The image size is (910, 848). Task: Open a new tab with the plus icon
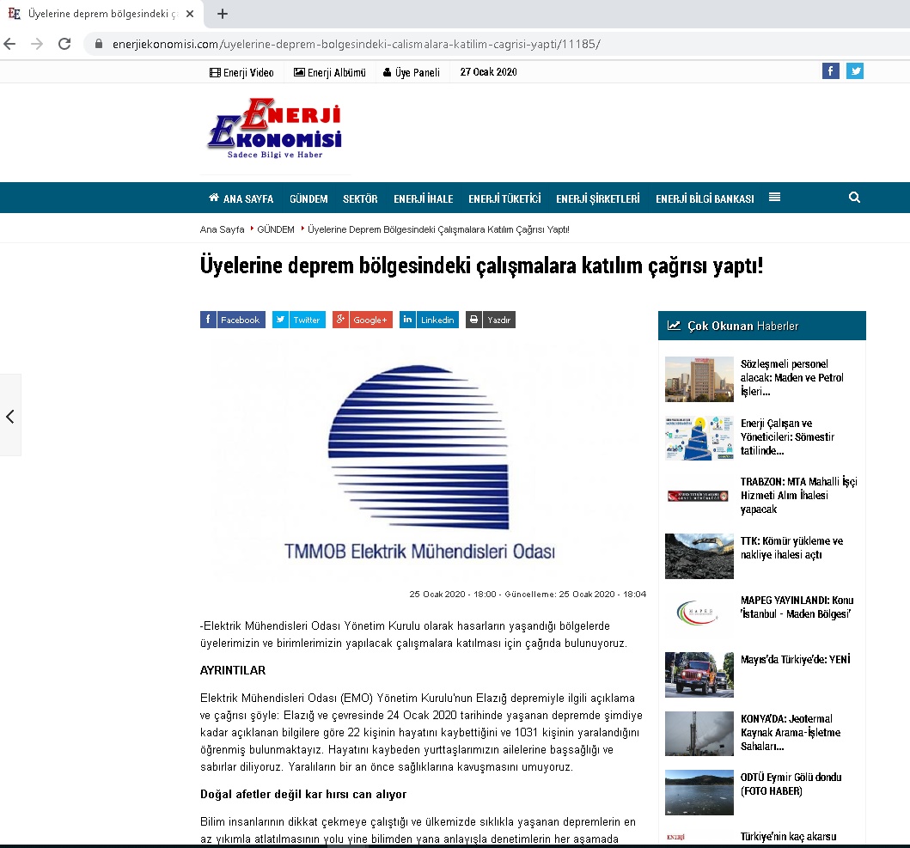(x=223, y=14)
